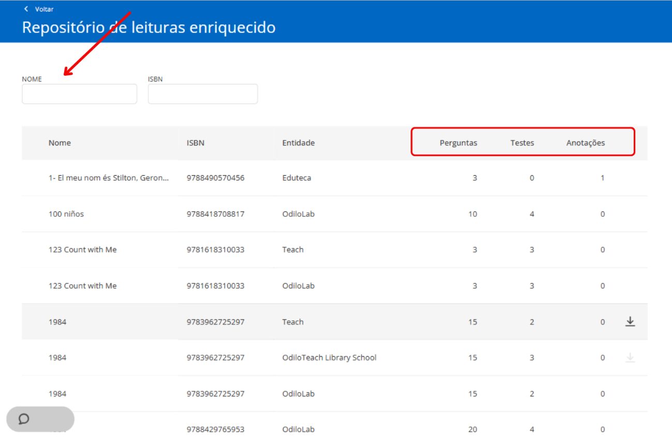Sort by the Perguntas column header
Screen dimensions: 672x437
[x=458, y=143]
